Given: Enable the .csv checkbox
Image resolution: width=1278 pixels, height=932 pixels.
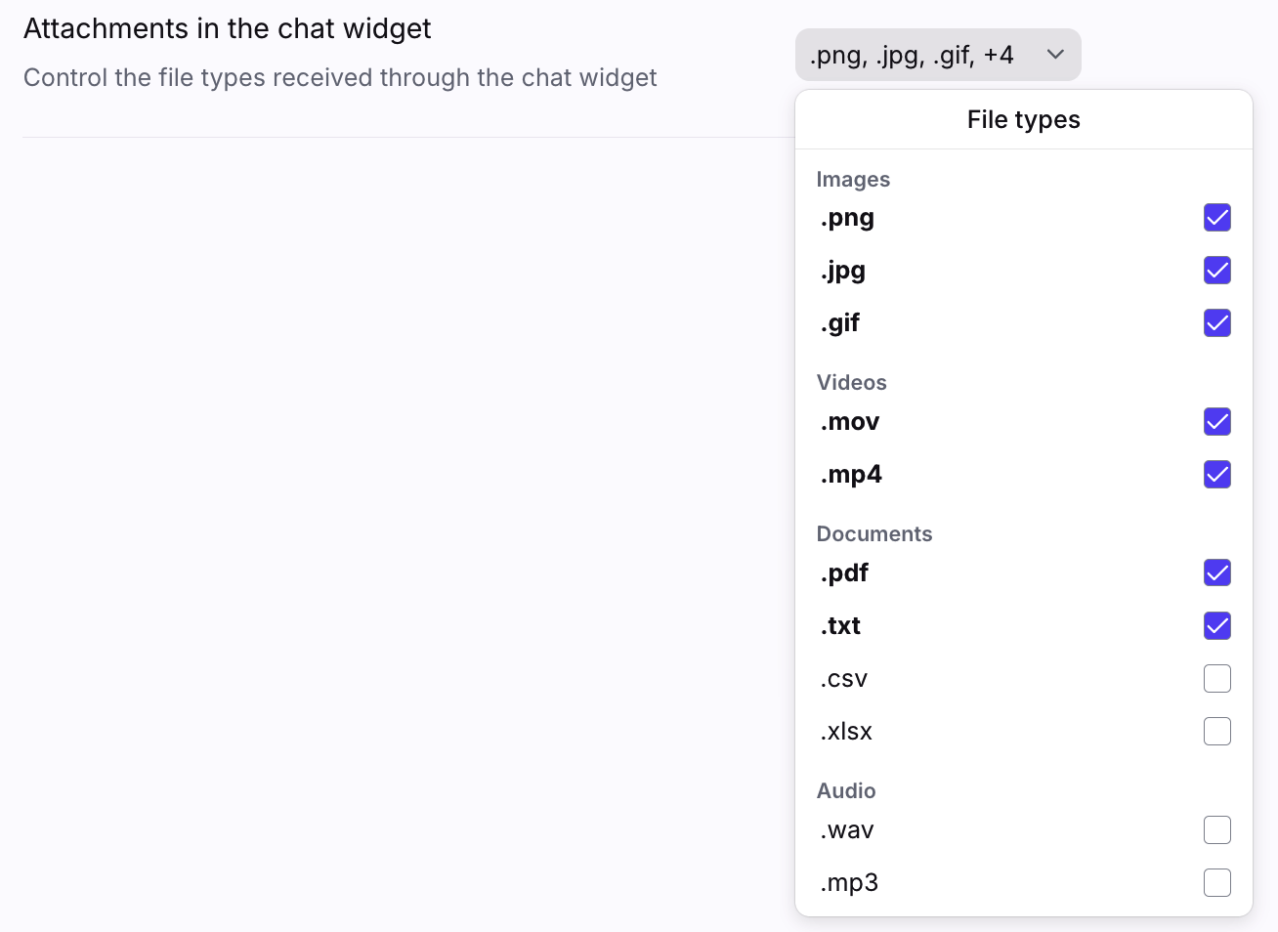Looking at the screenshot, I should pos(1216,679).
